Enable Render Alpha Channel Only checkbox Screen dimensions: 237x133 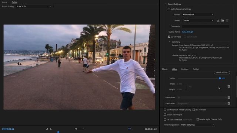197,119
